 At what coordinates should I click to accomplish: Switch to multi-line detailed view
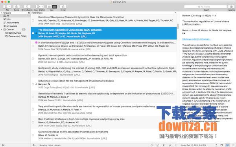(x=54, y=7)
